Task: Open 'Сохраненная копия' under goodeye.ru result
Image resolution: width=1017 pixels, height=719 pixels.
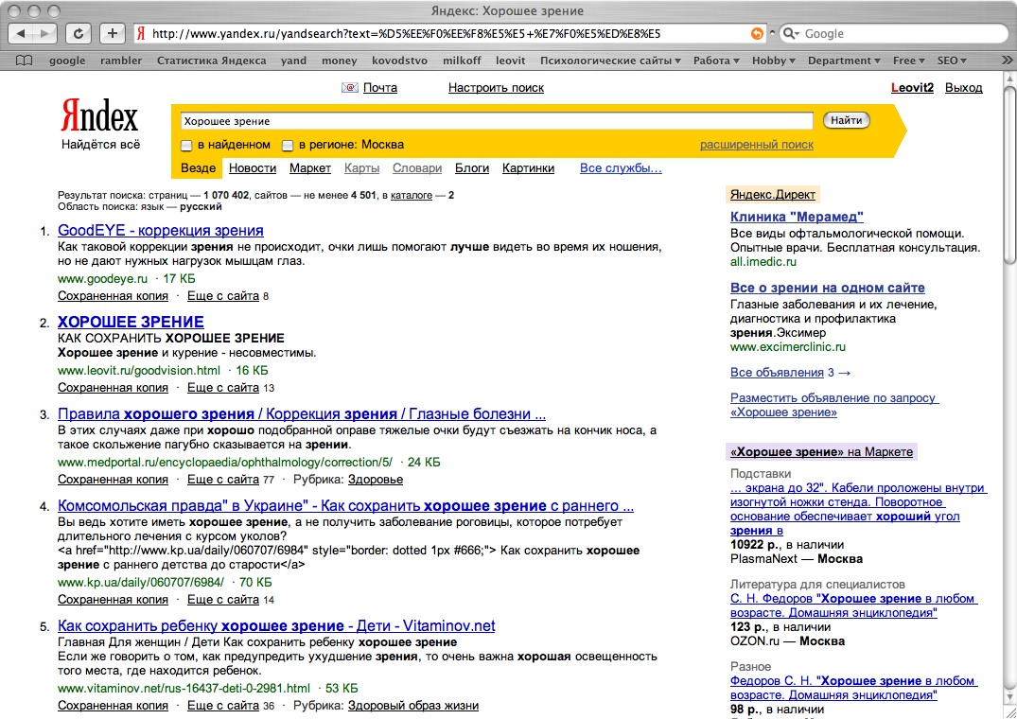Action: point(113,295)
